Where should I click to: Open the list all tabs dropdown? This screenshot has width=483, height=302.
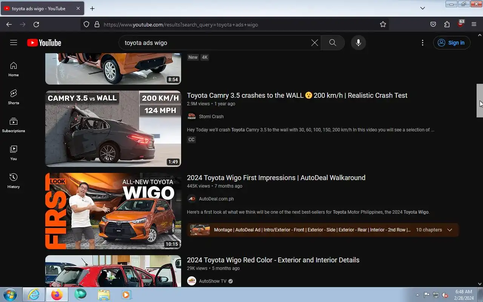pyautogui.click(x=423, y=8)
